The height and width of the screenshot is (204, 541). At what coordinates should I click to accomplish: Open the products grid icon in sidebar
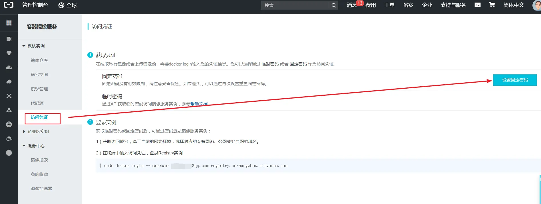coord(9,23)
